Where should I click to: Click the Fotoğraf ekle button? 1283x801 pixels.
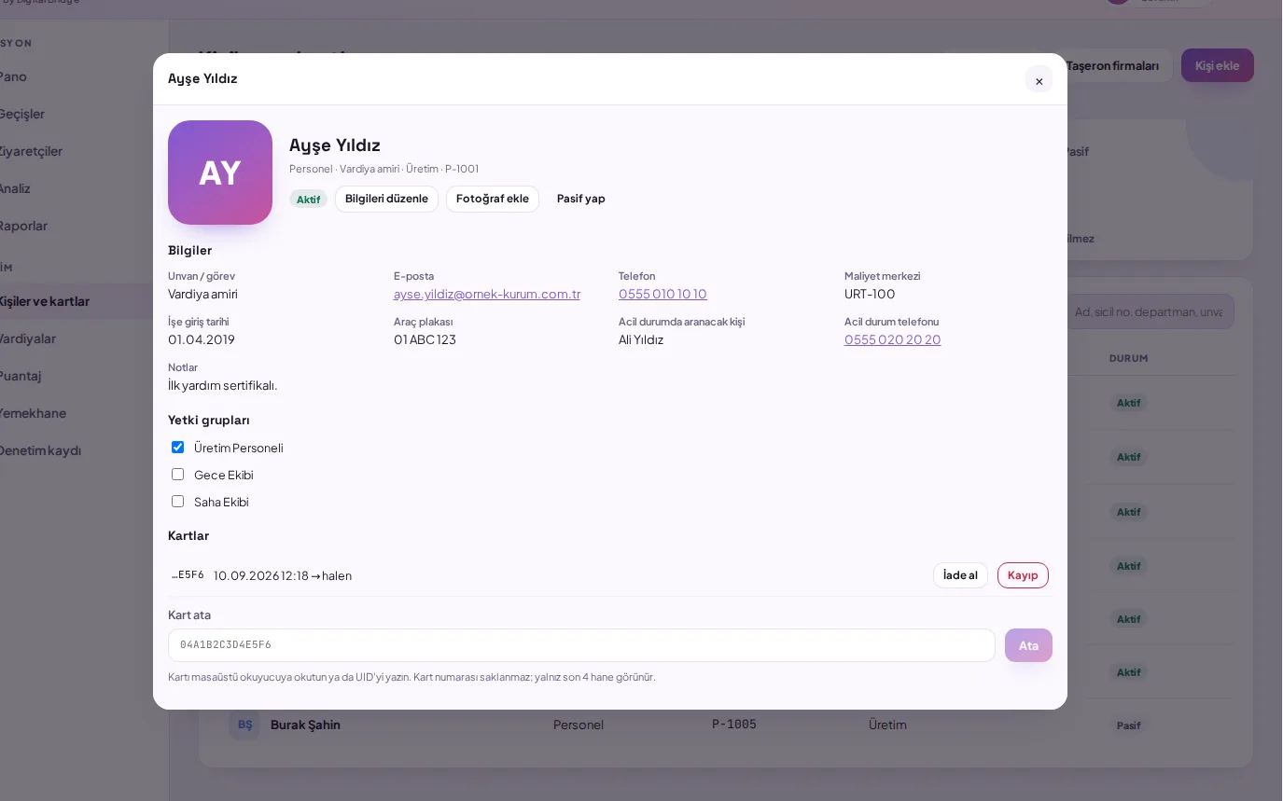[493, 199]
